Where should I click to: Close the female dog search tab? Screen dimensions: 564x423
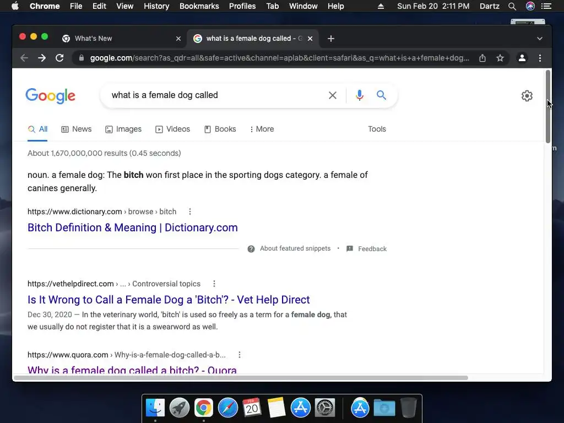point(310,39)
